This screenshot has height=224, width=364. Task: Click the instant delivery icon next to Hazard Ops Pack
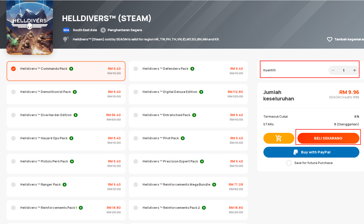pos(71,138)
